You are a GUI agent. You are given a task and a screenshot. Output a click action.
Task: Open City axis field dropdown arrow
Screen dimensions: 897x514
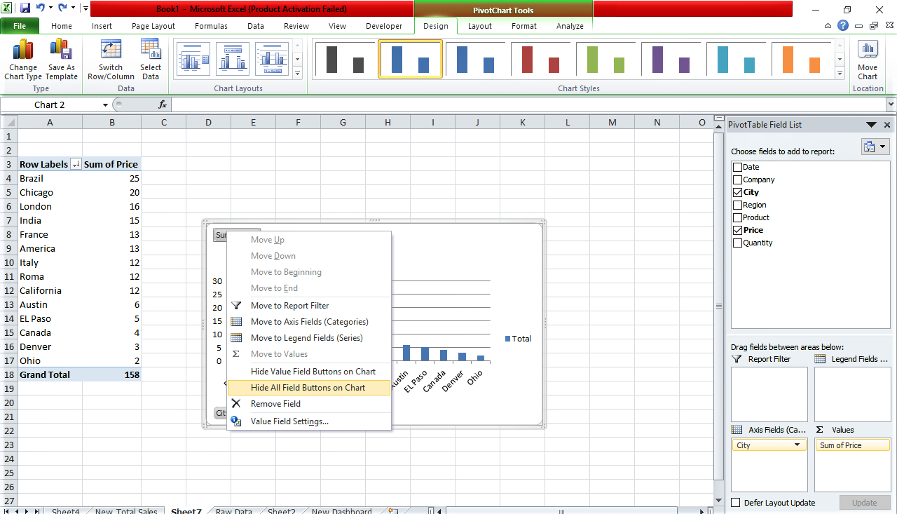point(797,445)
